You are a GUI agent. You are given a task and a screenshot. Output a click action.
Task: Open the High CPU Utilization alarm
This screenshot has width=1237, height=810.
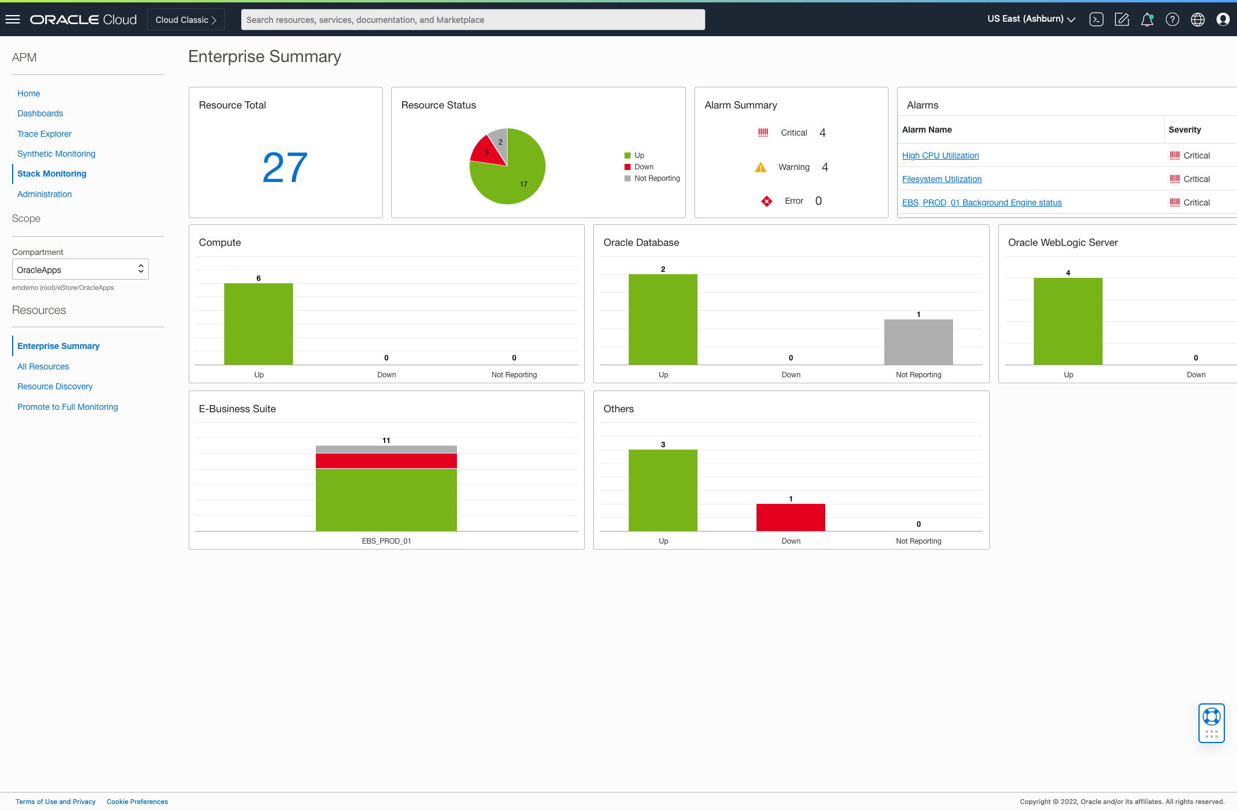tap(940, 155)
